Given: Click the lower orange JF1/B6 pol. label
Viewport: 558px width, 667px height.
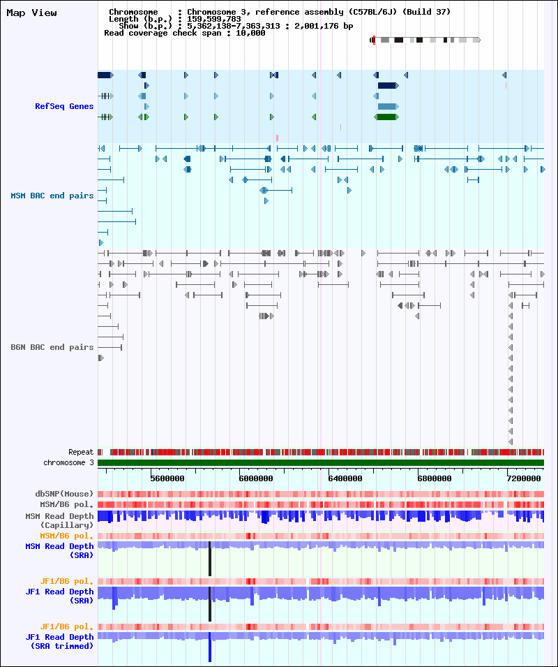Looking at the screenshot, I should (x=67, y=627).
